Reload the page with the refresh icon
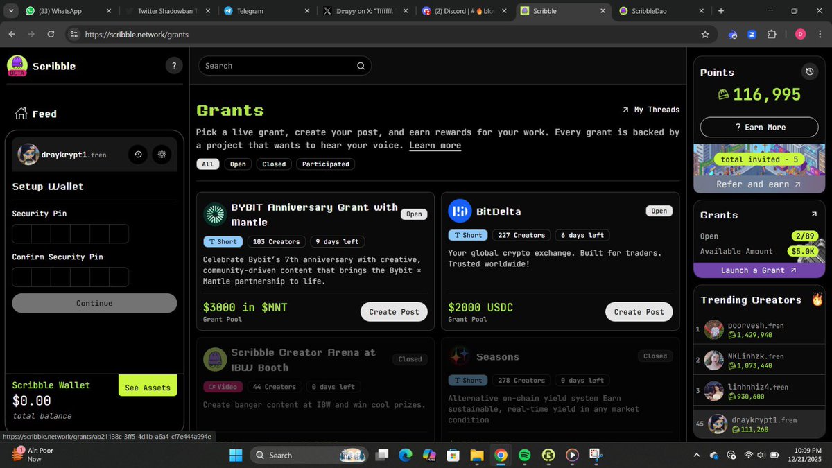The width and height of the screenshot is (832, 468). pyautogui.click(x=51, y=34)
